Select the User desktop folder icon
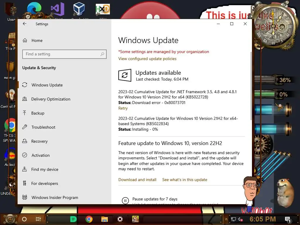Image resolution: width=300 pixels, height=225 pixels. tap(11, 11)
